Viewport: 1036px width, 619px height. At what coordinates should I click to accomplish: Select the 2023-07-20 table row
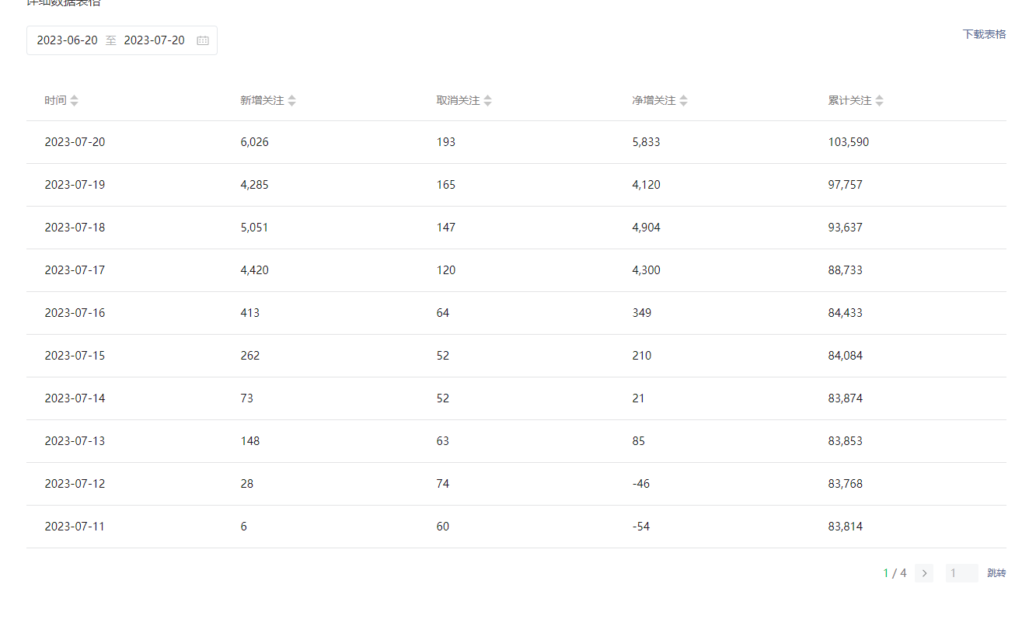(x=516, y=142)
